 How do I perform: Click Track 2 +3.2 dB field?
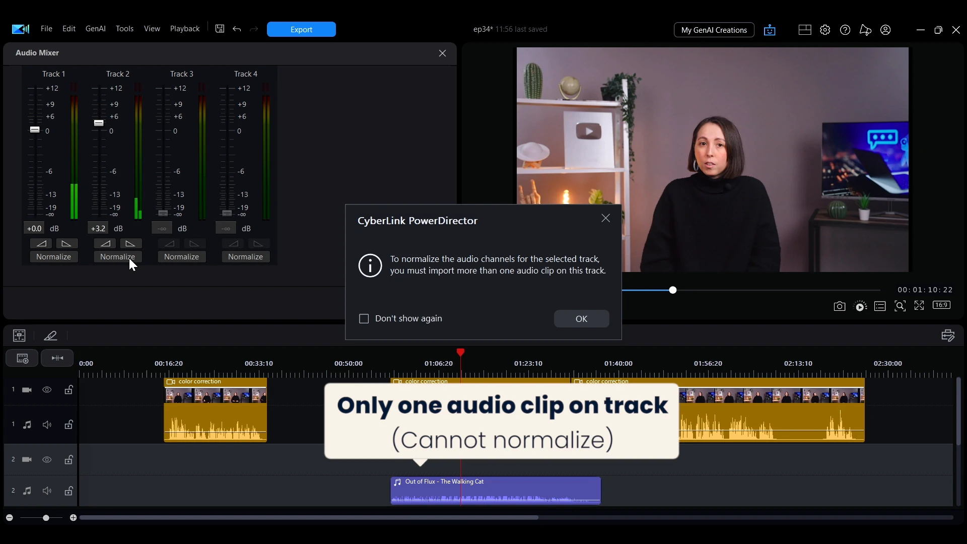(98, 228)
